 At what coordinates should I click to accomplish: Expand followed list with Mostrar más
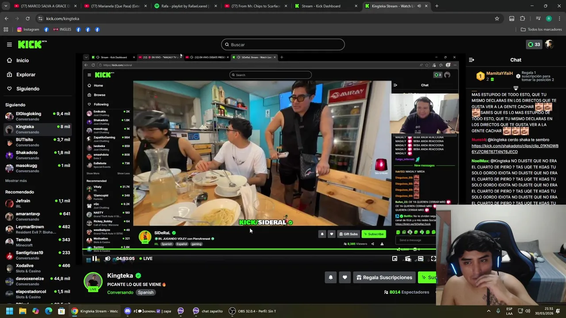pyautogui.click(x=16, y=181)
